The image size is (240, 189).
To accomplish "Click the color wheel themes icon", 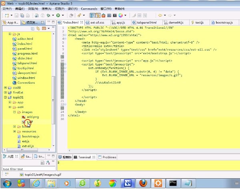I will (121, 16).
